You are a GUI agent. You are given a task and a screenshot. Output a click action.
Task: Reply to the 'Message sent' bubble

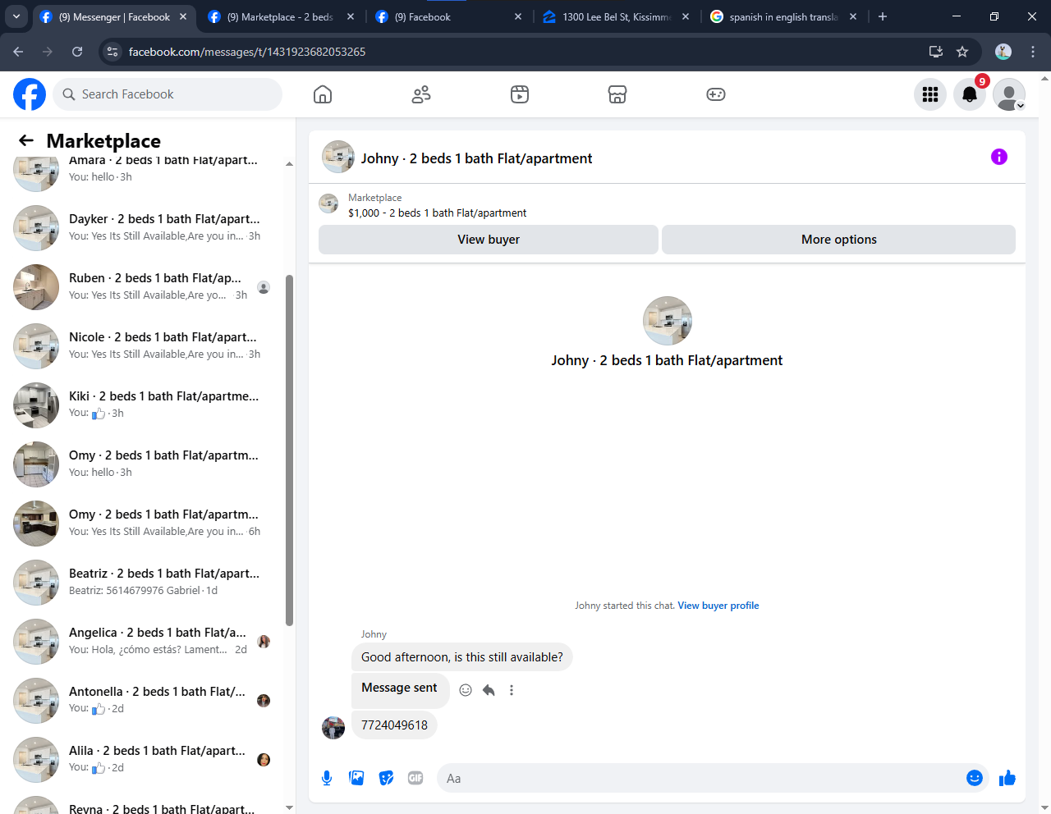pos(489,690)
